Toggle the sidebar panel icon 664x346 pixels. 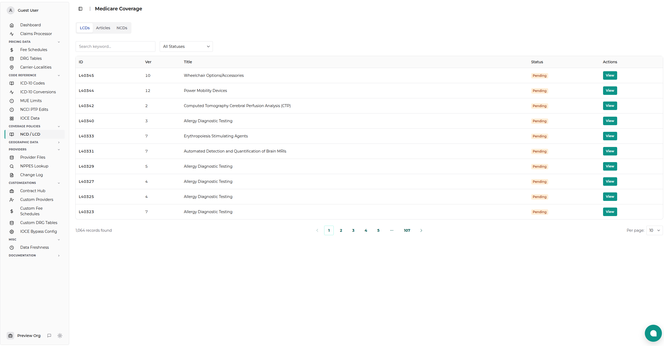click(80, 9)
